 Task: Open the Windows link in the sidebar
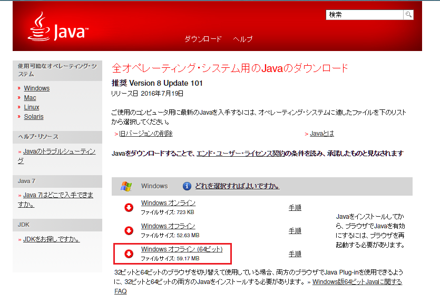(x=37, y=88)
